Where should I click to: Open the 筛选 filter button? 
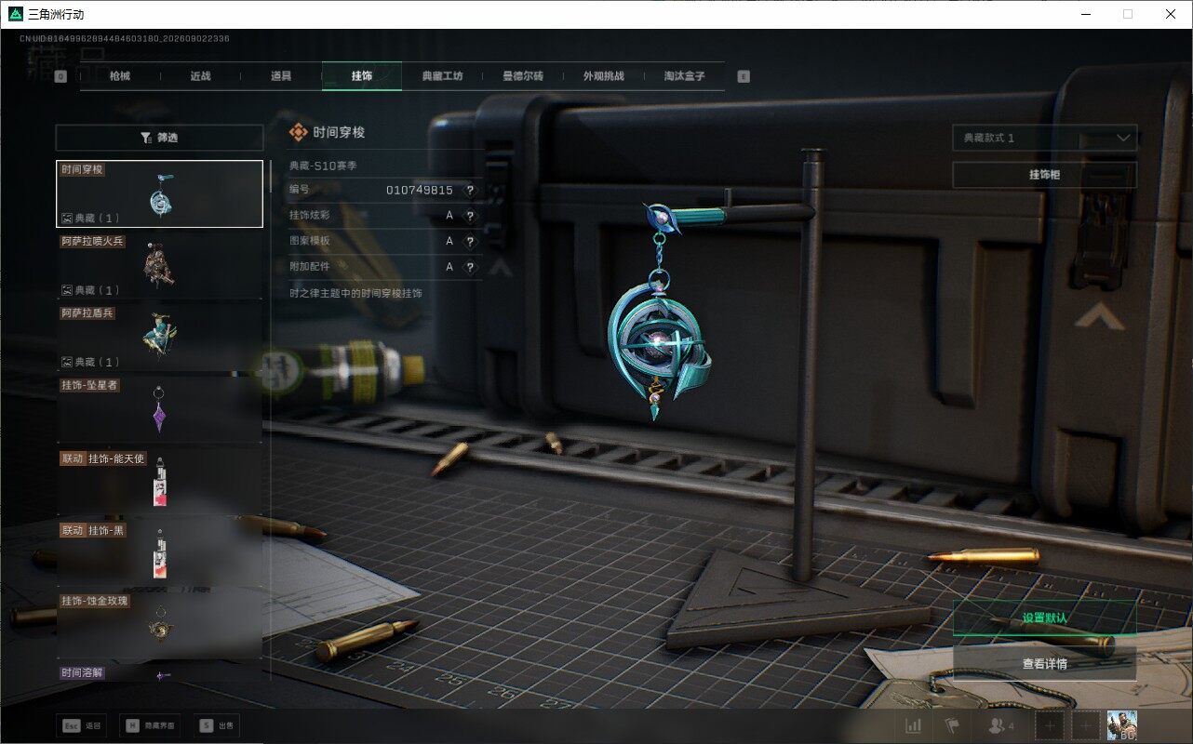pyautogui.click(x=159, y=138)
